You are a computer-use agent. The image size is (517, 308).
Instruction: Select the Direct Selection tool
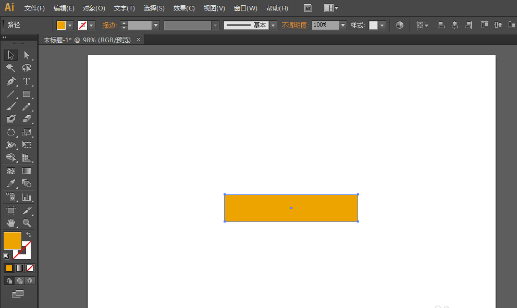click(x=27, y=55)
